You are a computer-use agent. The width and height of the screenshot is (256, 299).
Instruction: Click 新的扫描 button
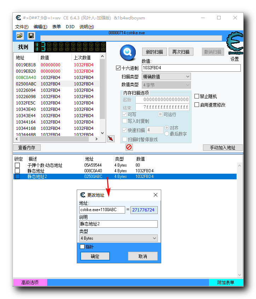(x=155, y=52)
